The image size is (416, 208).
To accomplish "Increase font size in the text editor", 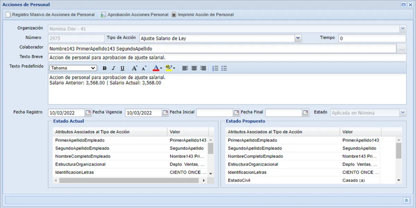I will [135, 68].
